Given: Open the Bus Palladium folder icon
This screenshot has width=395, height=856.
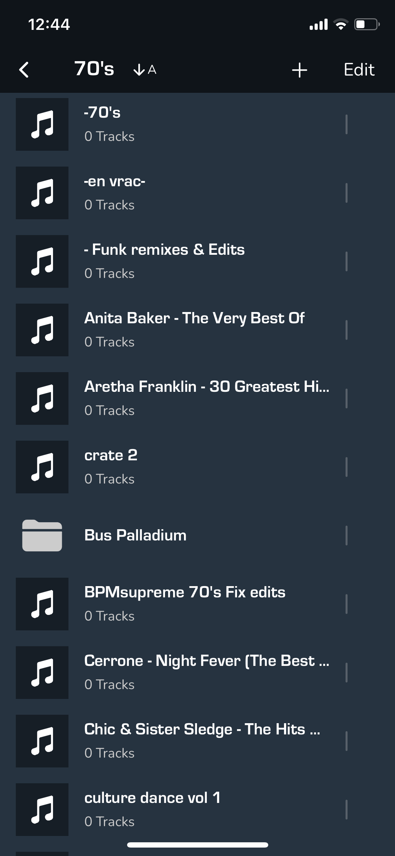Looking at the screenshot, I should [42, 535].
